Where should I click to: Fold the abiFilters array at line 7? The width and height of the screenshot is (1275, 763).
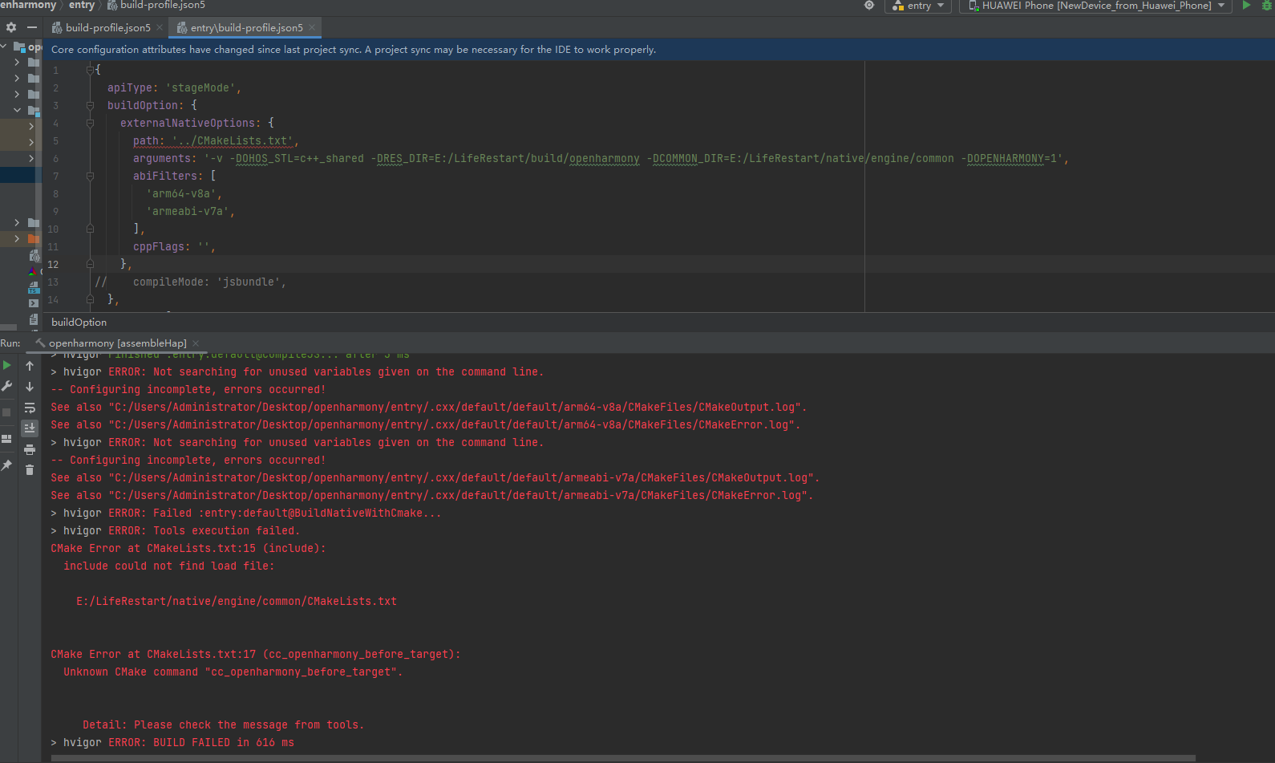click(90, 176)
